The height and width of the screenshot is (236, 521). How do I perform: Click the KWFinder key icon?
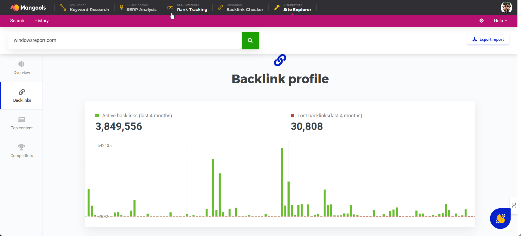pyautogui.click(x=63, y=8)
